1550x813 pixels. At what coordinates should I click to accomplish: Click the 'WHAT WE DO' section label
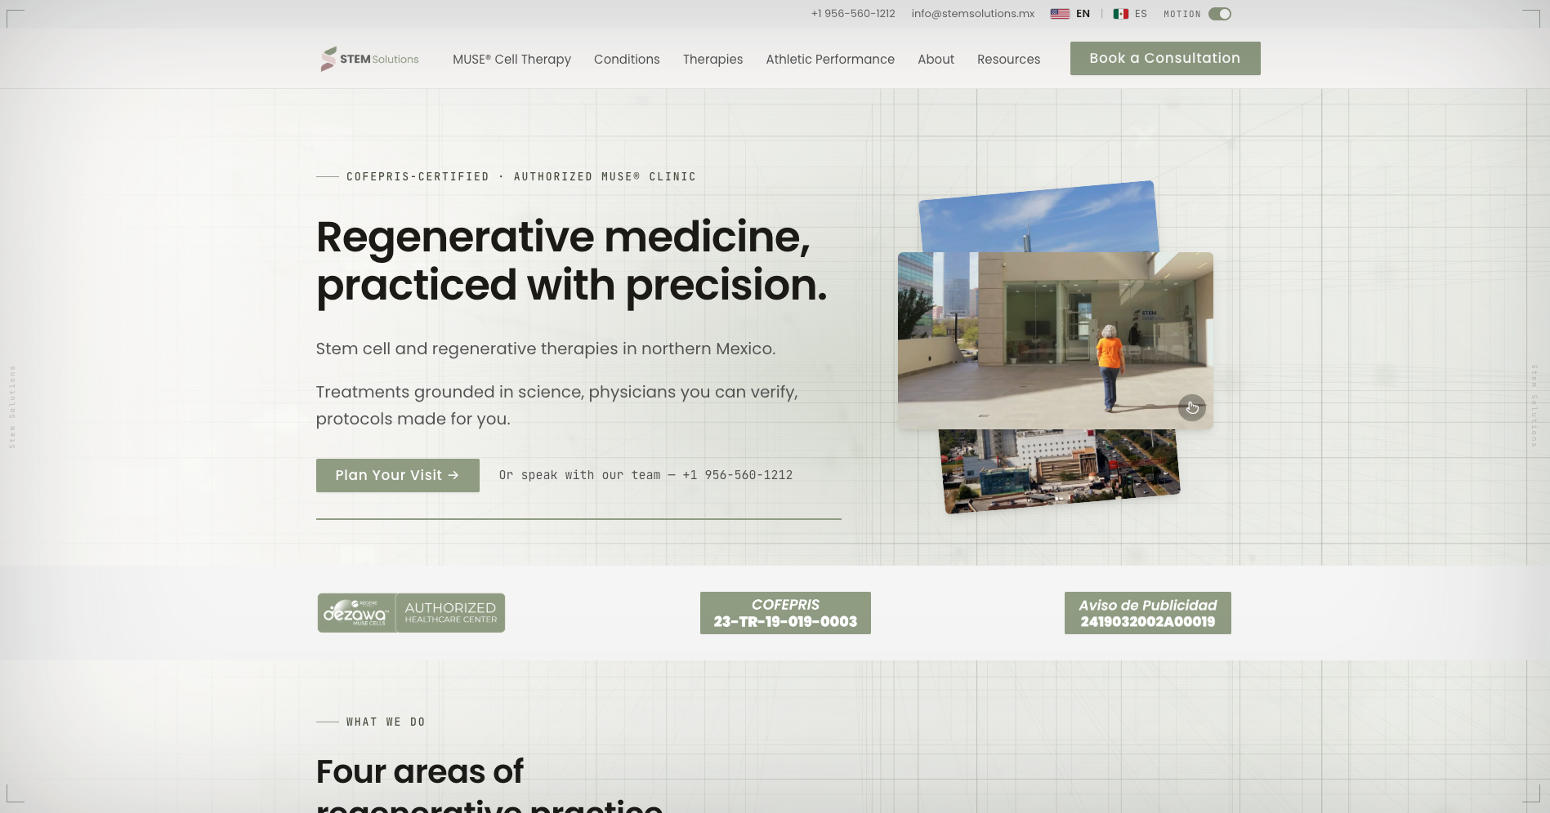pyautogui.click(x=386, y=722)
